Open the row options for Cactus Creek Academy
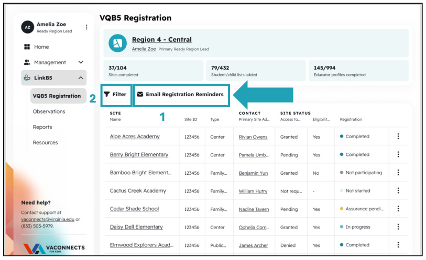This screenshot has width=426, height=260. point(398,190)
